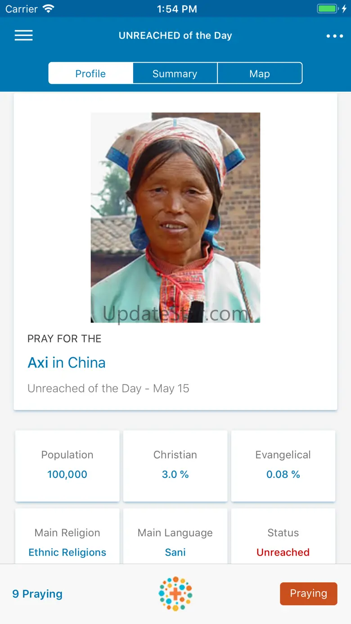Switch to the Map tab
This screenshot has height=624, width=351.
[x=260, y=74]
